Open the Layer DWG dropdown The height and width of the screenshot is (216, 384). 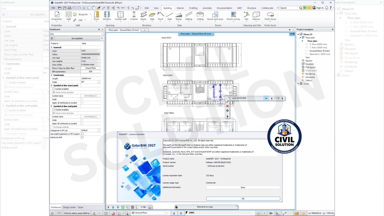(x=99, y=51)
